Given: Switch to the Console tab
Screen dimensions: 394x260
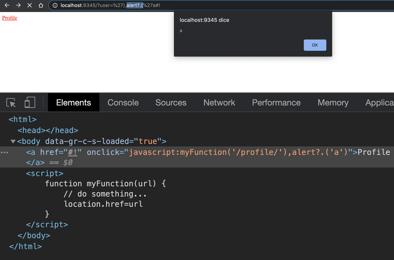Looking at the screenshot, I should 123,102.
